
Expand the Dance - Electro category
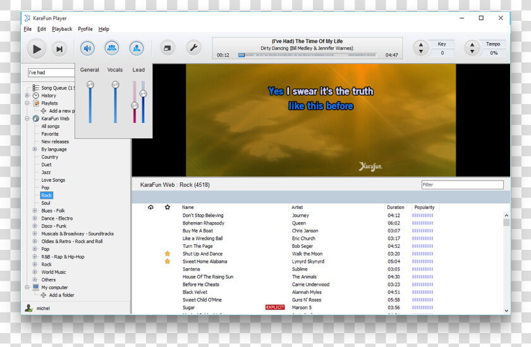click(35, 218)
